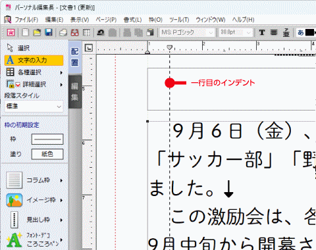The width and height of the screenshot is (316, 250).
Task: Click the first-line indent marker on ruler
Action: point(169,47)
